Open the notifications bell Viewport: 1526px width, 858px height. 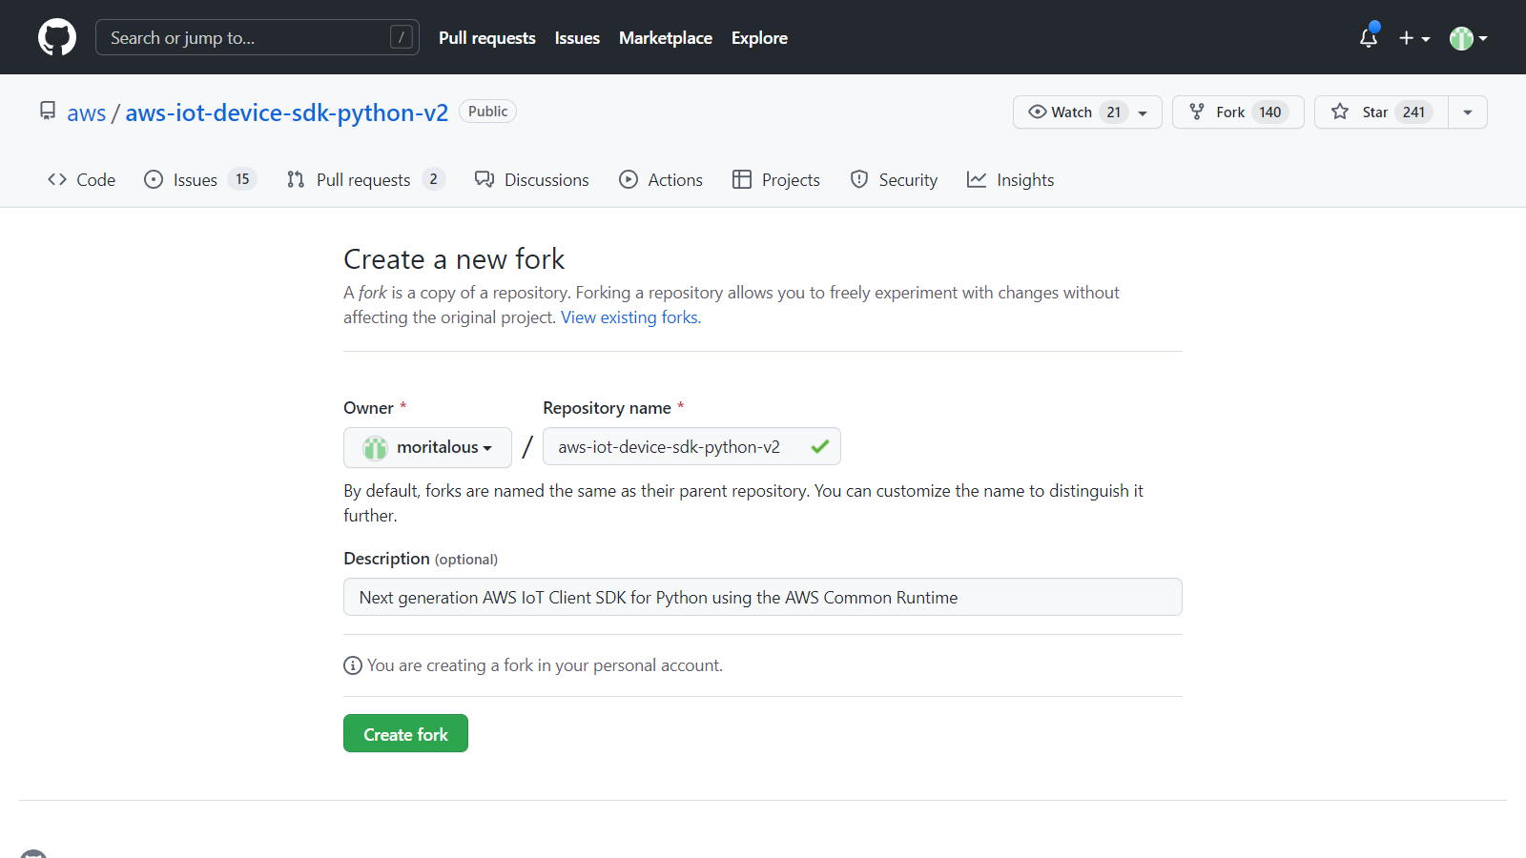click(1369, 38)
